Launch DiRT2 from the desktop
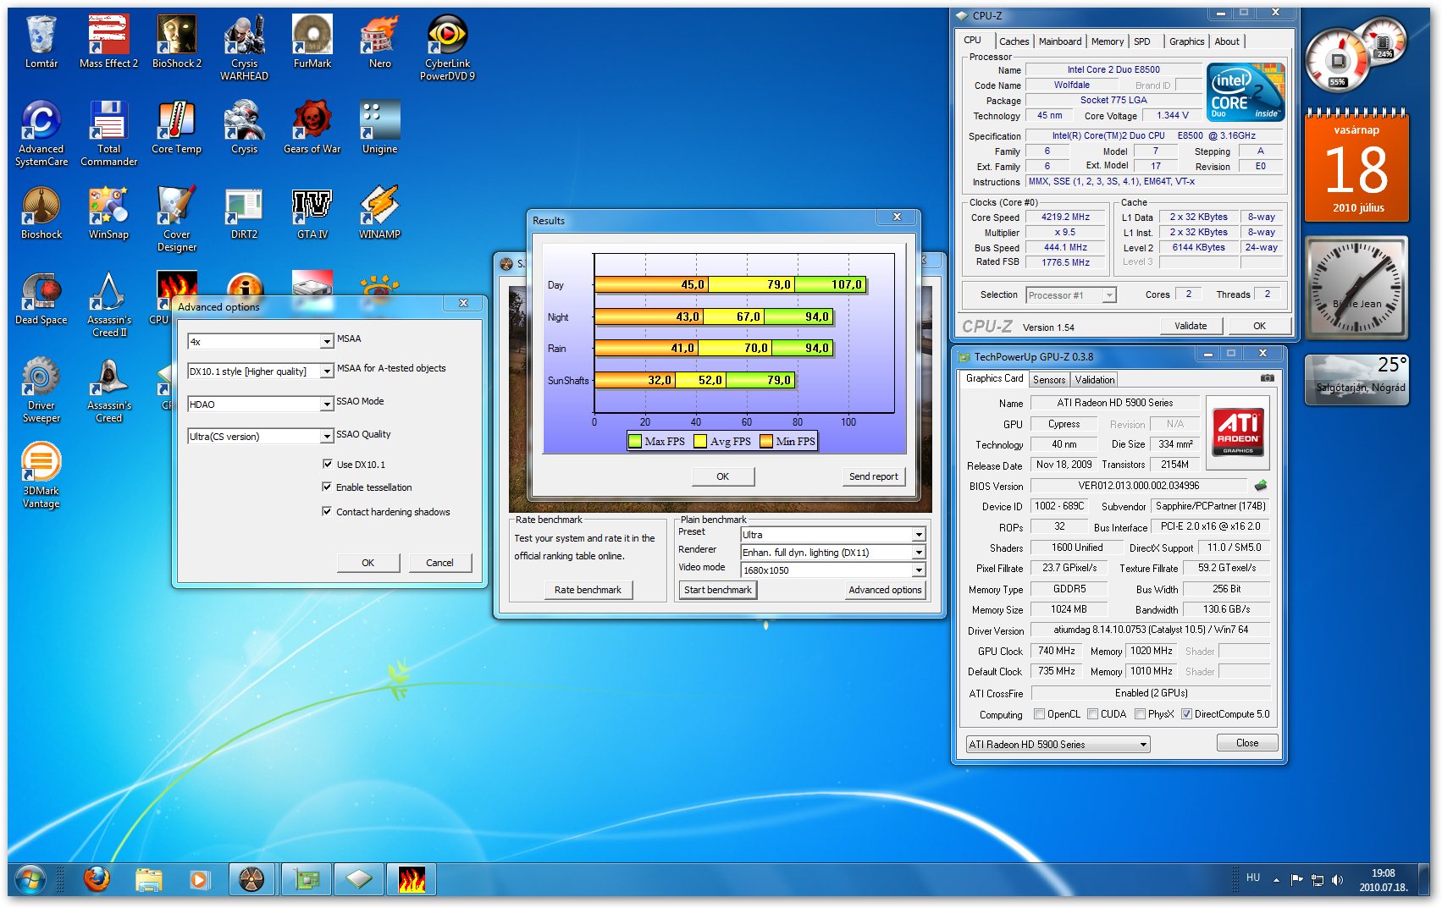Screen dimensions: 1442x908 pyautogui.click(x=244, y=213)
